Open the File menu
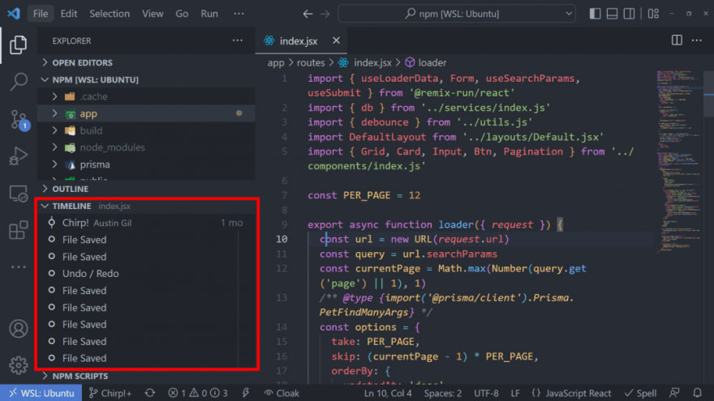 tap(41, 14)
